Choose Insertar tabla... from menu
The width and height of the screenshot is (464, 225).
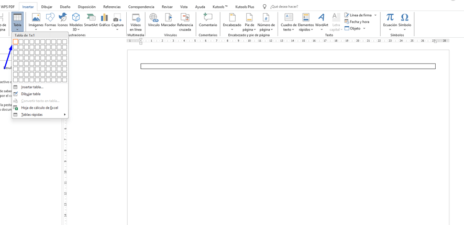pyautogui.click(x=32, y=87)
